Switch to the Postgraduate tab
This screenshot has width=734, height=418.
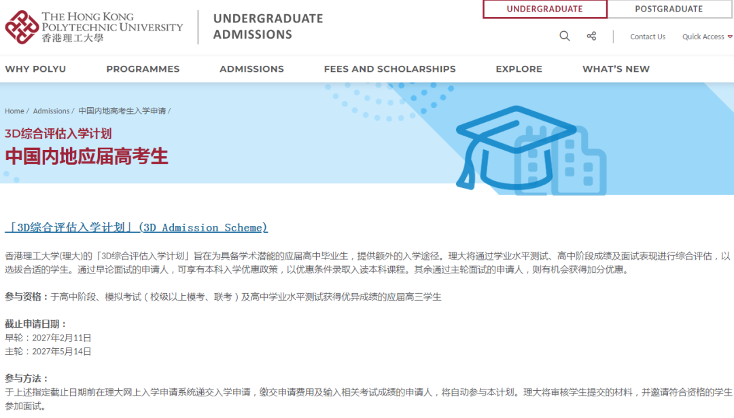click(x=669, y=9)
